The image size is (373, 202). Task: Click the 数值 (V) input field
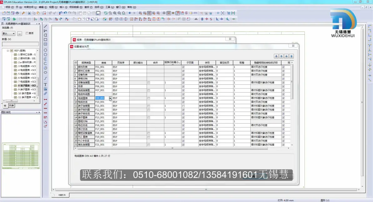coord(20,44)
